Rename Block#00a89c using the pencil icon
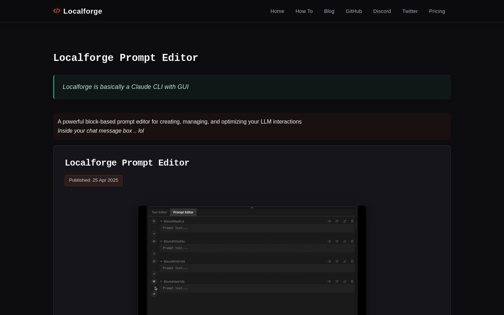This screenshot has width=504, height=315. click(344, 241)
